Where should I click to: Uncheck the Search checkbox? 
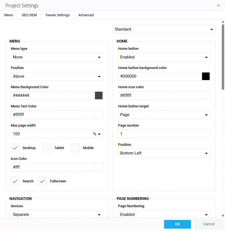point(15,181)
